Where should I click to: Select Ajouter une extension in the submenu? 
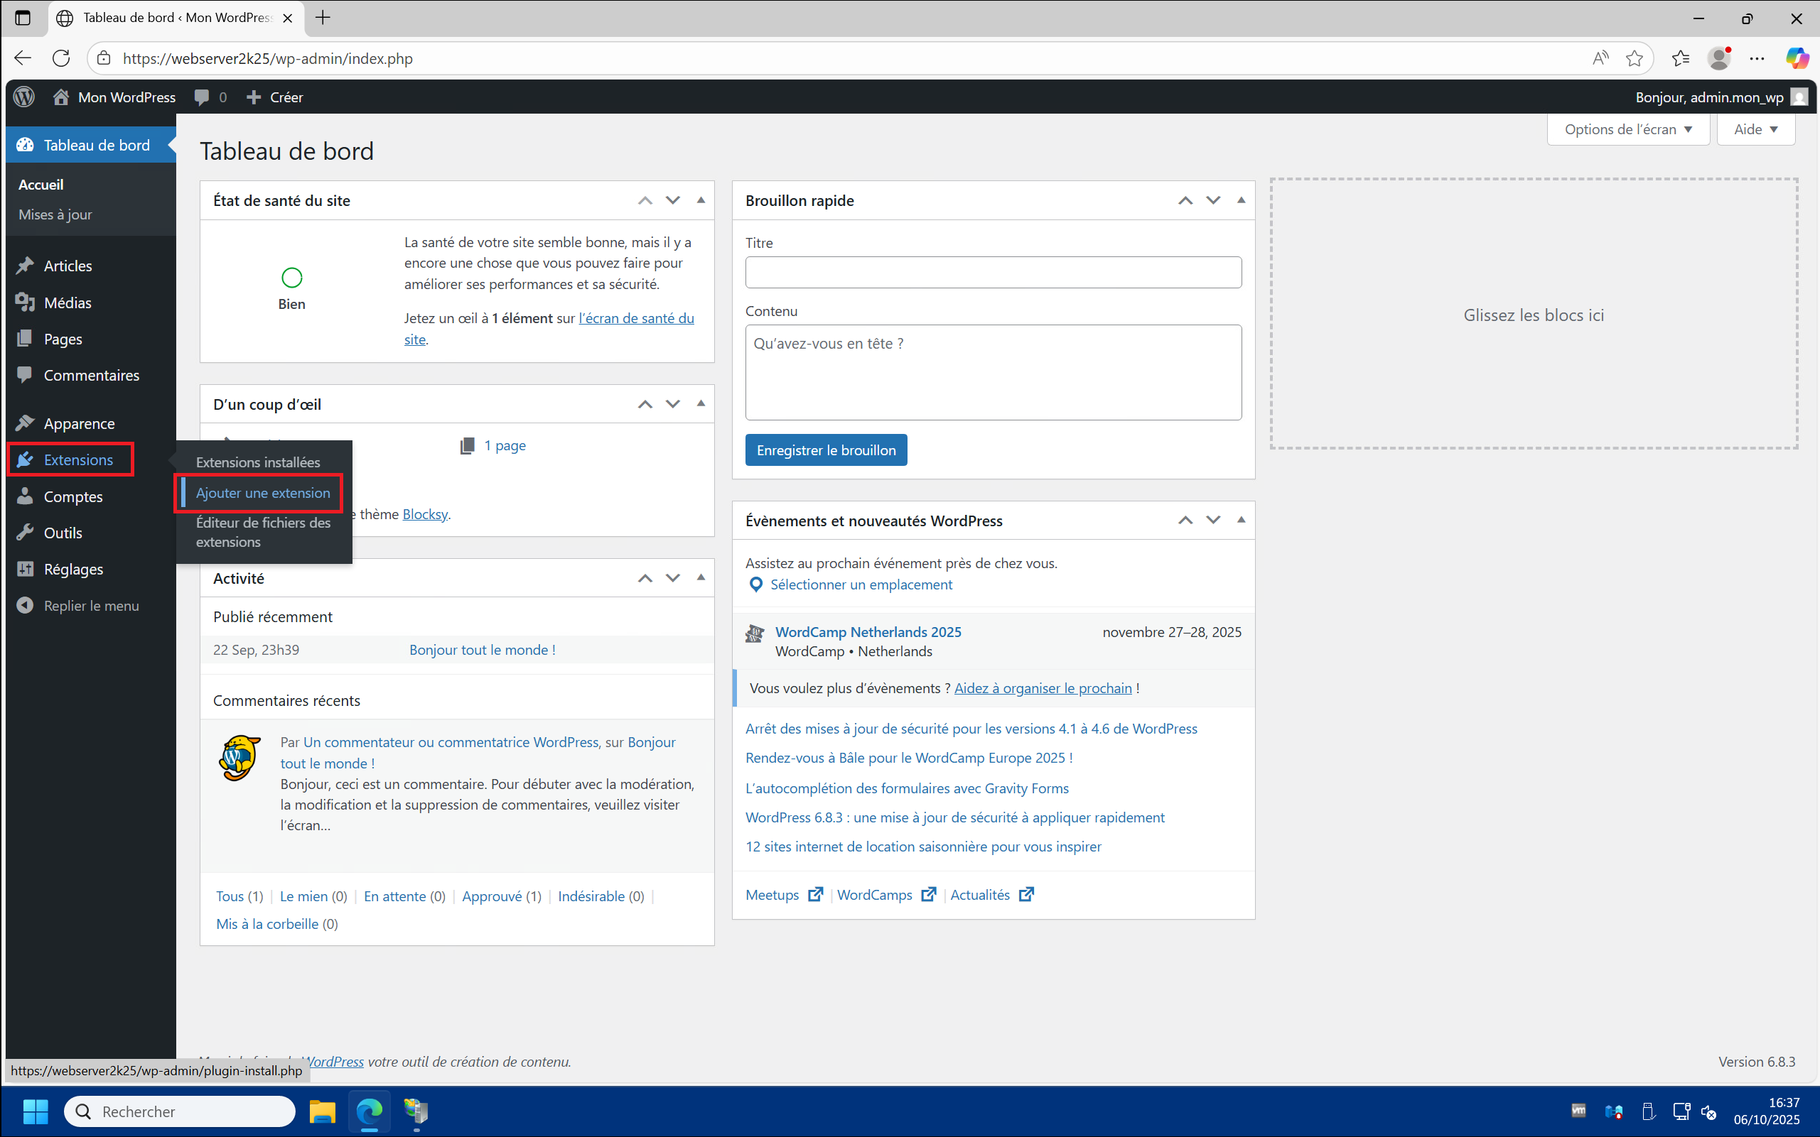tap(262, 493)
